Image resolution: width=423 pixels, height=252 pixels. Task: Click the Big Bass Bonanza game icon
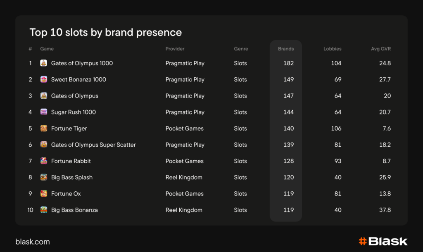[x=44, y=210]
